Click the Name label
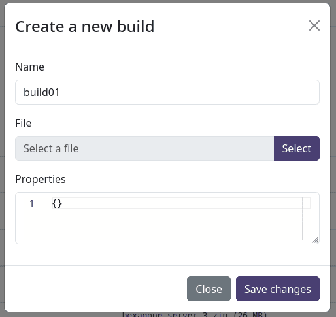The width and height of the screenshot is (336, 317). coord(29,67)
